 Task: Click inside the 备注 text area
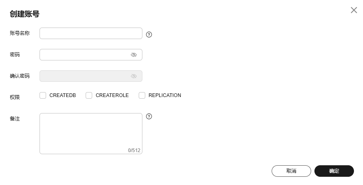tap(91, 132)
